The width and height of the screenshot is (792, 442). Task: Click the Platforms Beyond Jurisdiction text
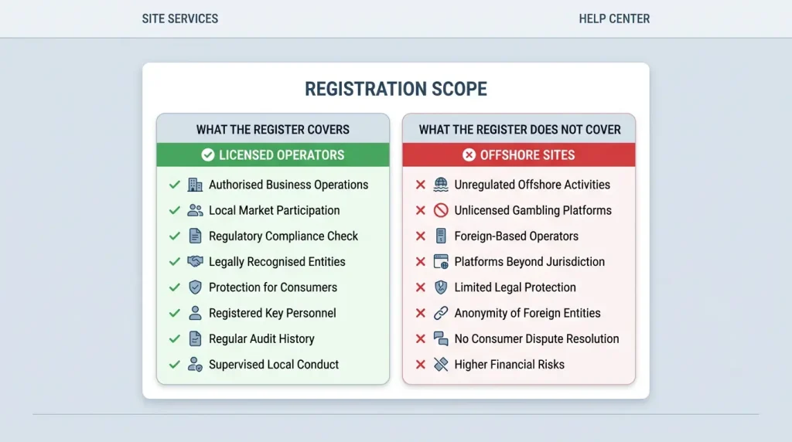[529, 261]
